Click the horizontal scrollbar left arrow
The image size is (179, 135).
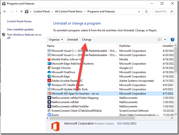click(47, 118)
